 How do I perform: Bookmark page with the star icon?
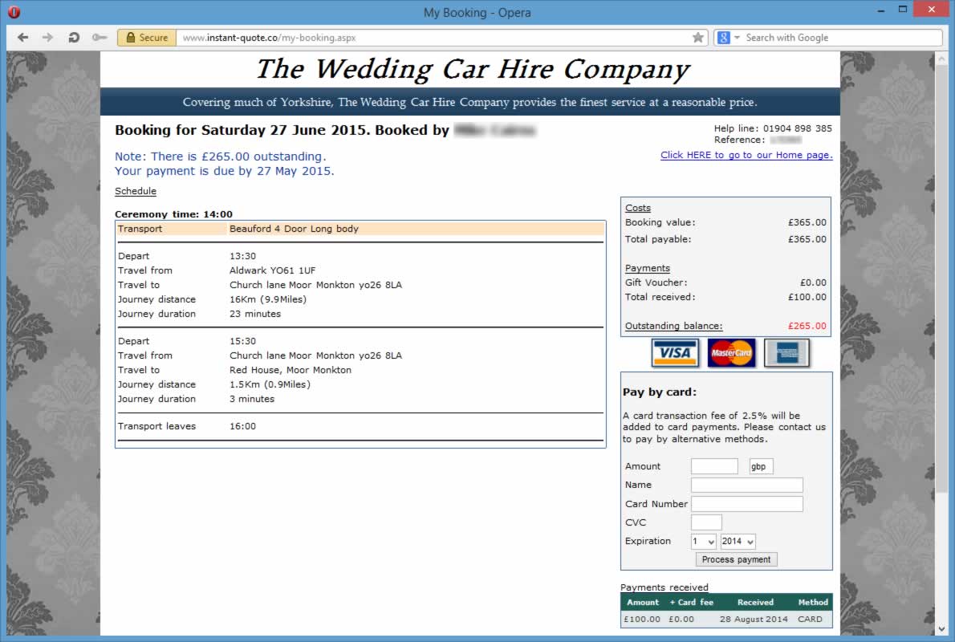(x=698, y=38)
